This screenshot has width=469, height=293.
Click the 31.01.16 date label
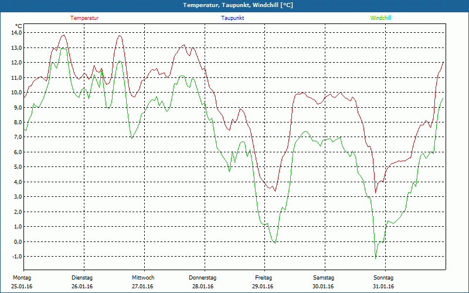(x=383, y=287)
